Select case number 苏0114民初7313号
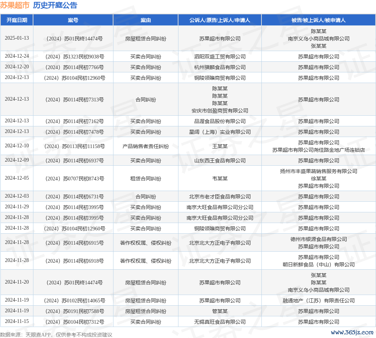Viewport: 376px width, 338px height. [75, 100]
